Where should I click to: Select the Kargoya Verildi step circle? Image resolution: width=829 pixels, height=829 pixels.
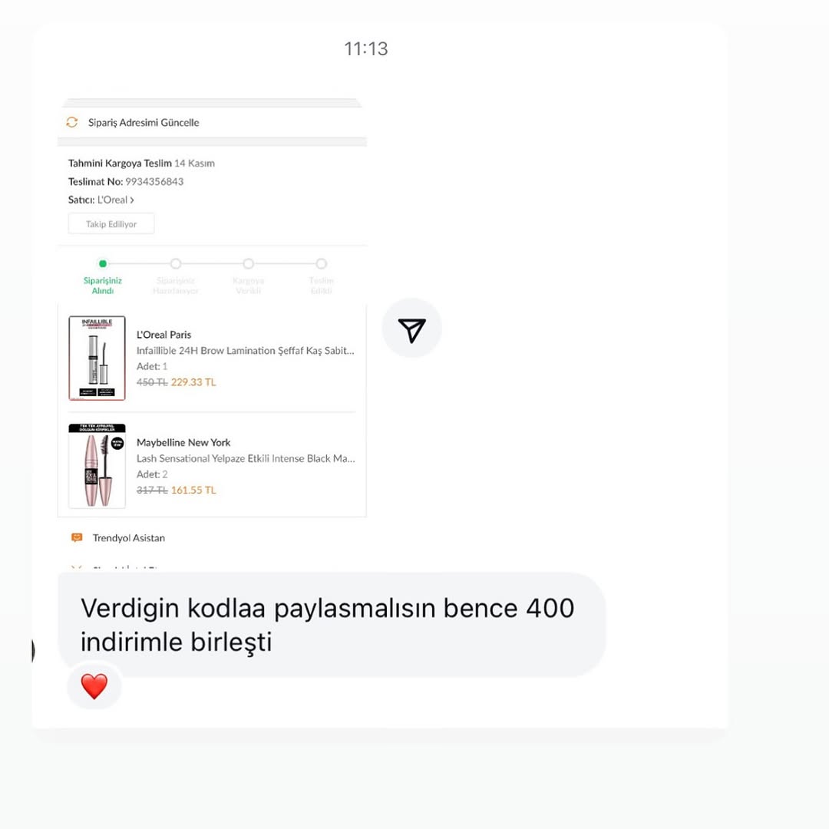point(248,263)
